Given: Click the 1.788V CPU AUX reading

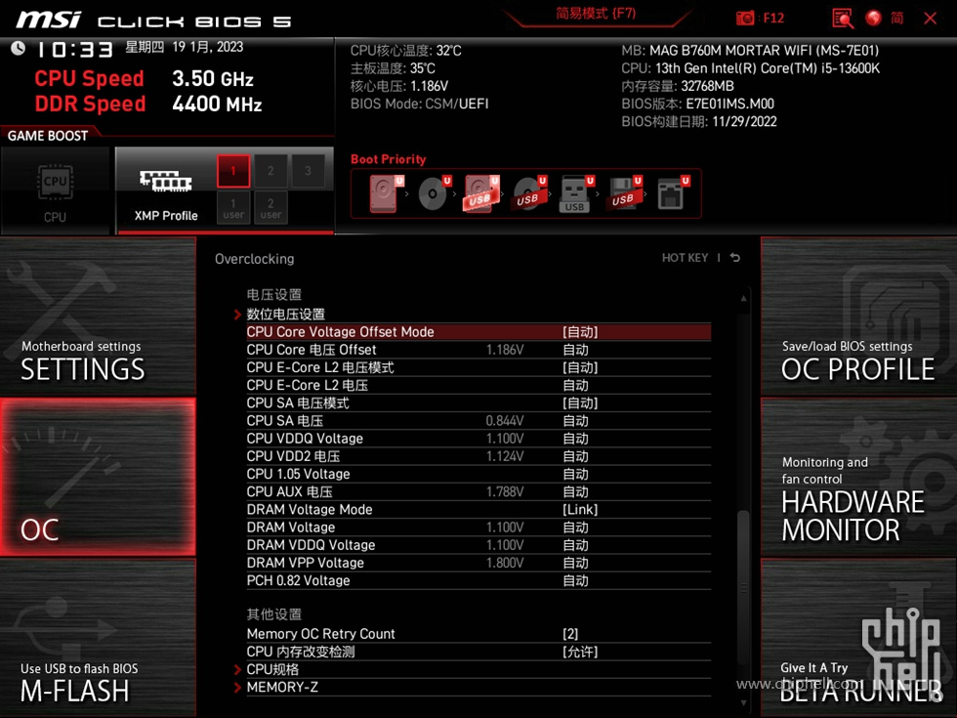Looking at the screenshot, I should point(505,490).
